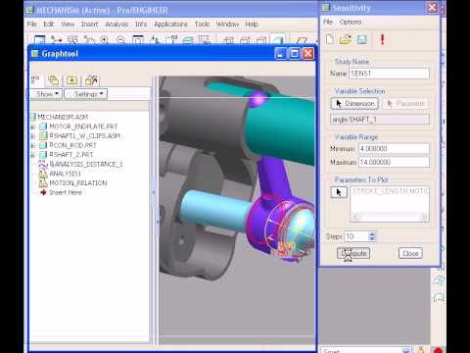Click the Graphtool window title icon
This screenshot has width=470, height=353.
[34, 54]
